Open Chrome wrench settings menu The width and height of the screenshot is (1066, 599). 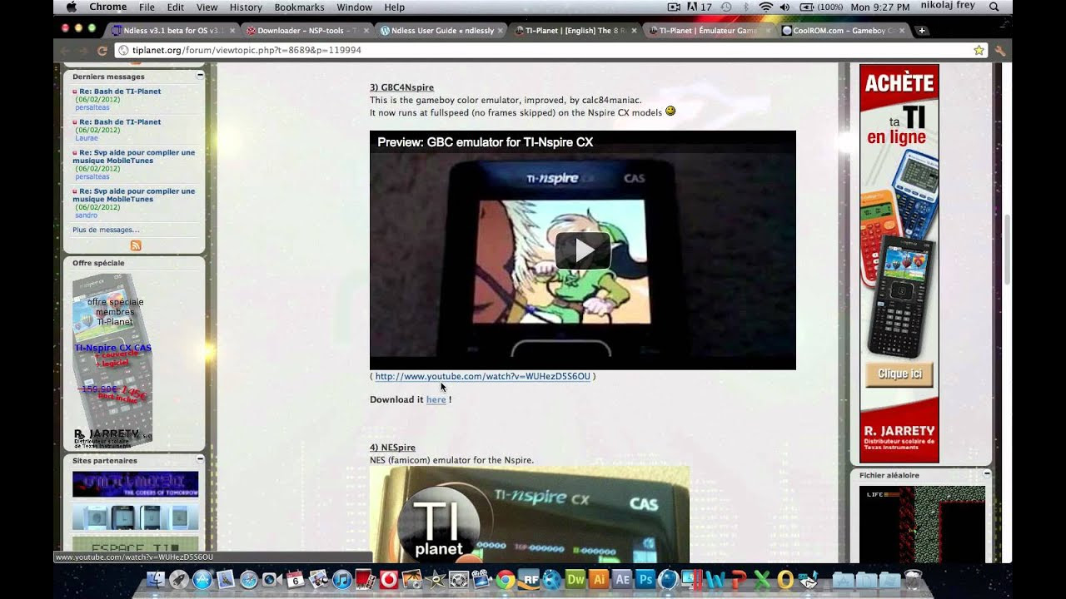pos(1000,50)
